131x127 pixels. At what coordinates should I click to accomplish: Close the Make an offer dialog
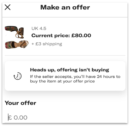point(8,7)
